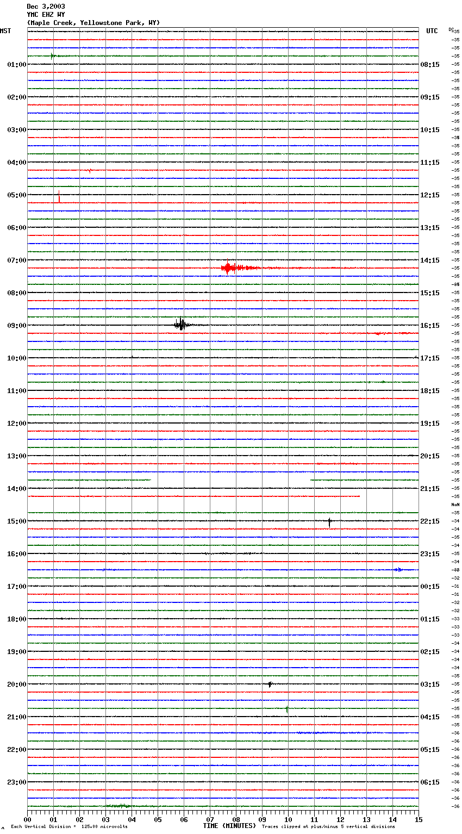
Task: Select the 05:00 MST time label
Action: tap(16, 195)
